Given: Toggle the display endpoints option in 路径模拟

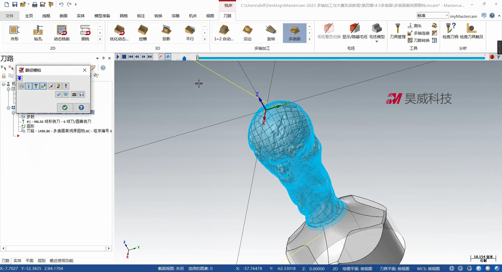Looking at the screenshot, I should (51, 86).
